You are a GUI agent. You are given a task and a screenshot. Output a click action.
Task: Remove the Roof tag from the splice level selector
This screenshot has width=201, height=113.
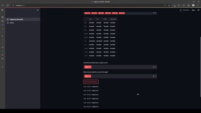[90, 67]
